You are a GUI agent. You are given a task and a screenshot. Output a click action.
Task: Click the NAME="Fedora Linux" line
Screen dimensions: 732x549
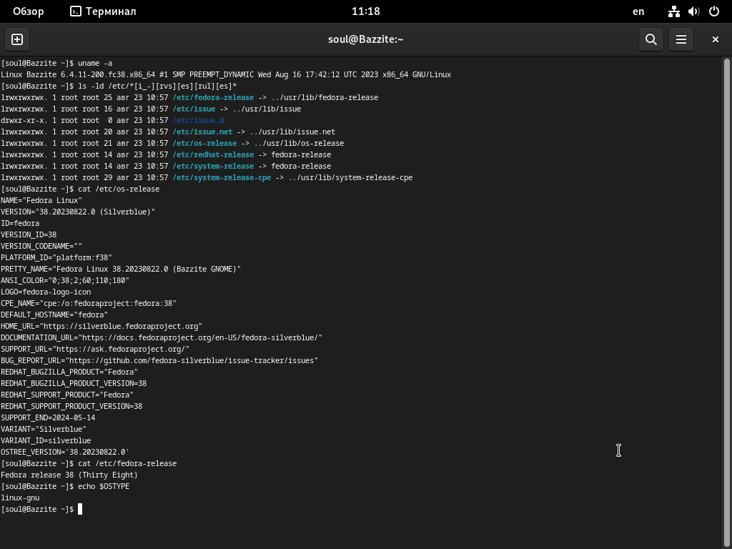tap(41, 200)
